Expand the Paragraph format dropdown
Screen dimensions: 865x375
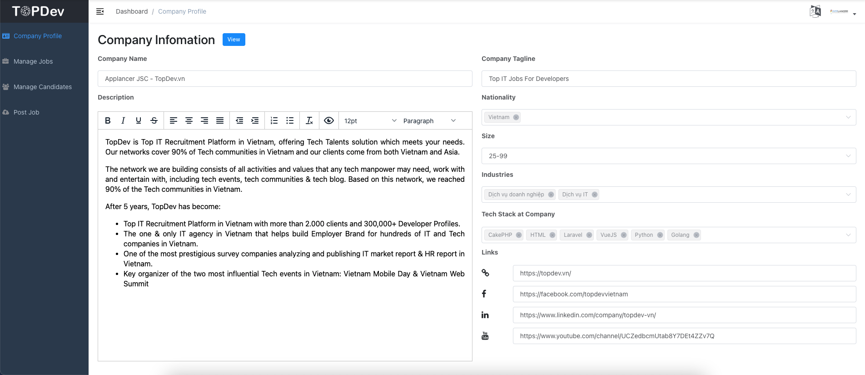point(429,121)
